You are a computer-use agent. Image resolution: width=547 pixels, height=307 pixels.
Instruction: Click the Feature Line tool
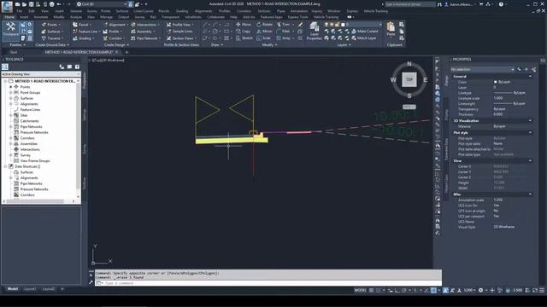coord(85,32)
